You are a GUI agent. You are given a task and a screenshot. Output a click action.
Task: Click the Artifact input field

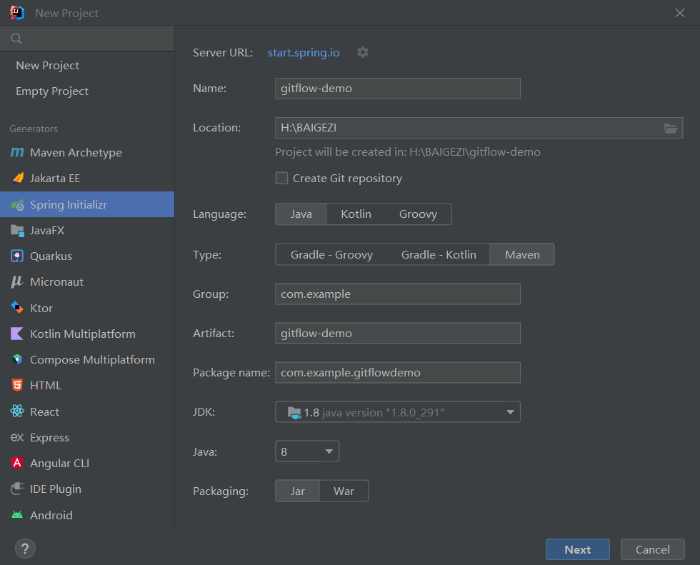pyautogui.click(x=398, y=334)
